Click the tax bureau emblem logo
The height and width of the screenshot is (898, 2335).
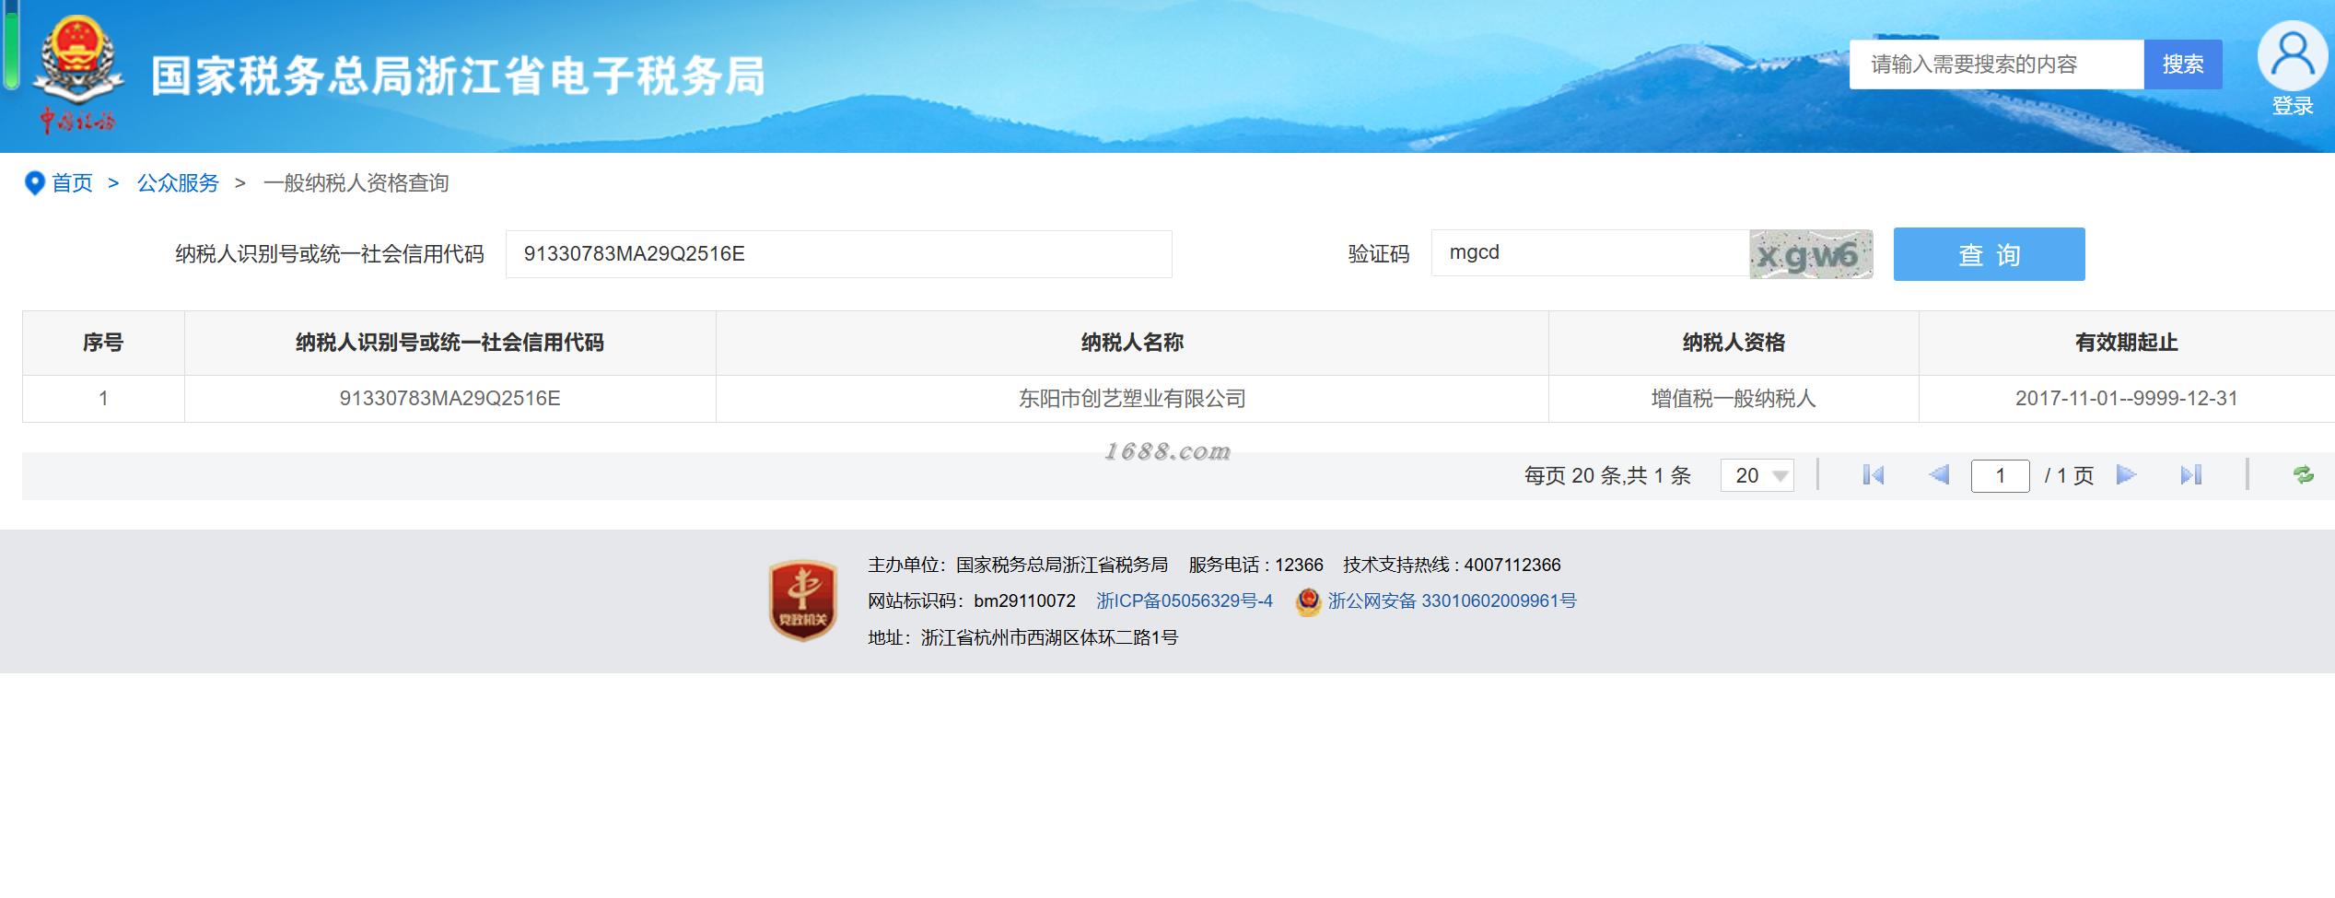(x=77, y=74)
